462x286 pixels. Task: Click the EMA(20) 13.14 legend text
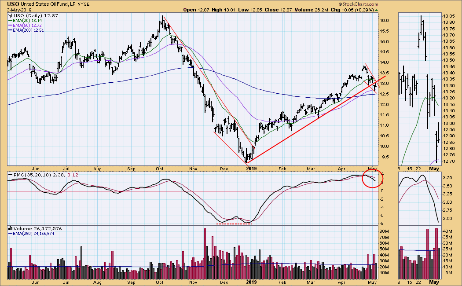(27, 21)
